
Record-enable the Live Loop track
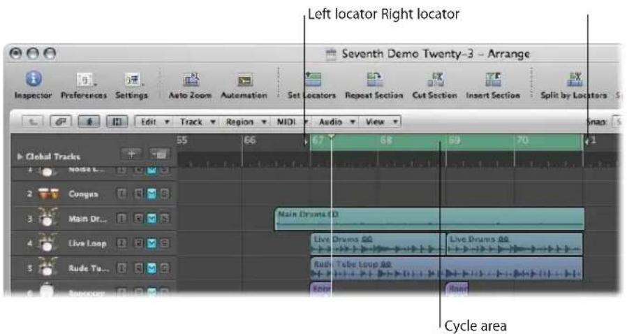(138, 243)
